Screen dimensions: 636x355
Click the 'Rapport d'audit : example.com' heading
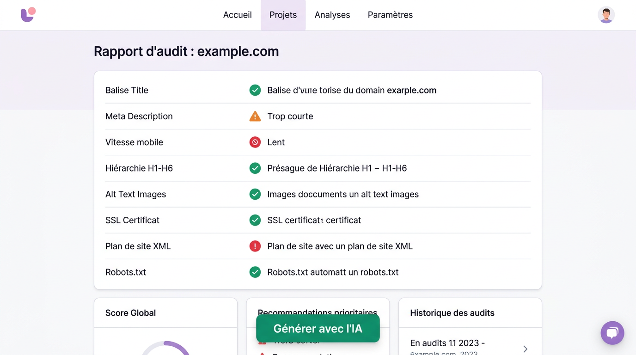click(x=186, y=51)
